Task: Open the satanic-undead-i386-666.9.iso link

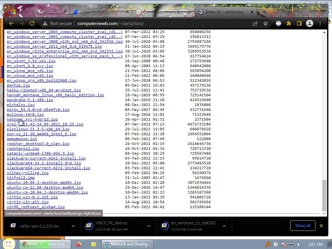Action: (40, 153)
